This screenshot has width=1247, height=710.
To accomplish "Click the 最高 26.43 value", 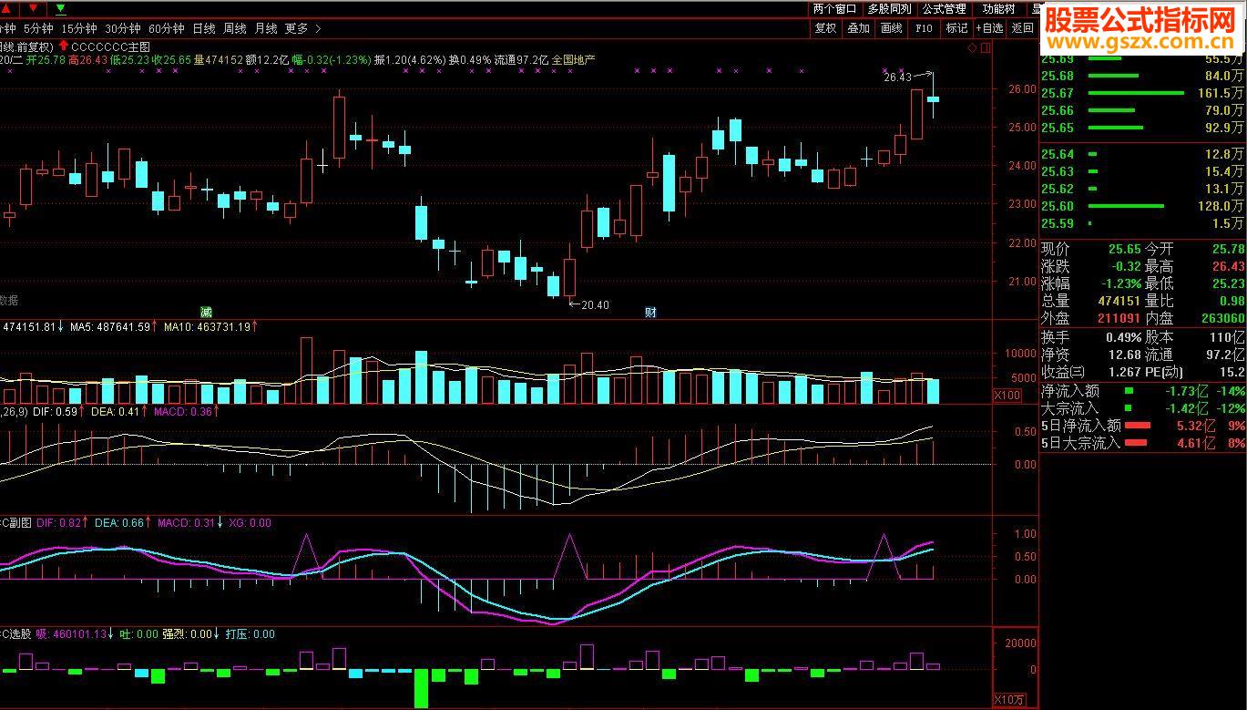I will point(1228,266).
